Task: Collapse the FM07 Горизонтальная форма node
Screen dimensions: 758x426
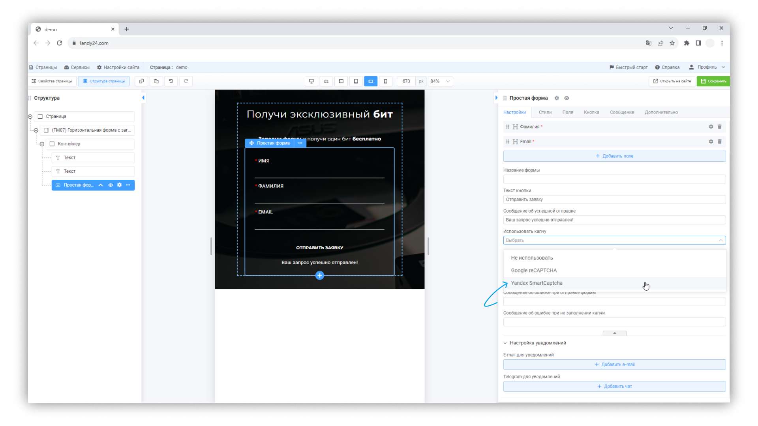Action: click(36, 130)
